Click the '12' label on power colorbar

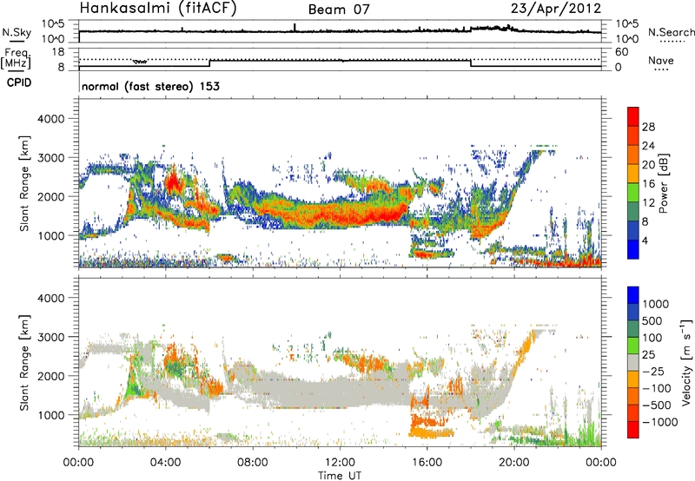[x=648, y=203]
